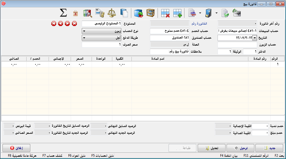Screen dimensions: 286x159
Task: Click row 1 item name cell
Action: click(190, 65)
